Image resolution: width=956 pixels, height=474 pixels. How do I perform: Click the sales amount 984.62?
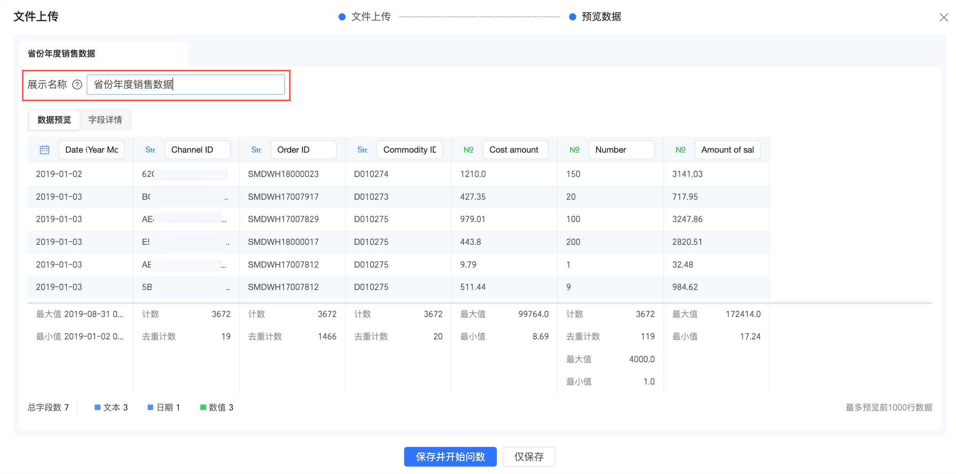tap(685, 287)
